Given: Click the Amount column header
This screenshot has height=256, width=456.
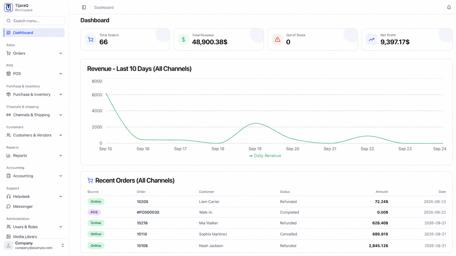Looking at the screenshot, I should (x=382, y=192).
